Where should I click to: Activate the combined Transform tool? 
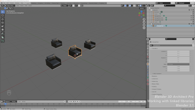[x=3, y=30]
